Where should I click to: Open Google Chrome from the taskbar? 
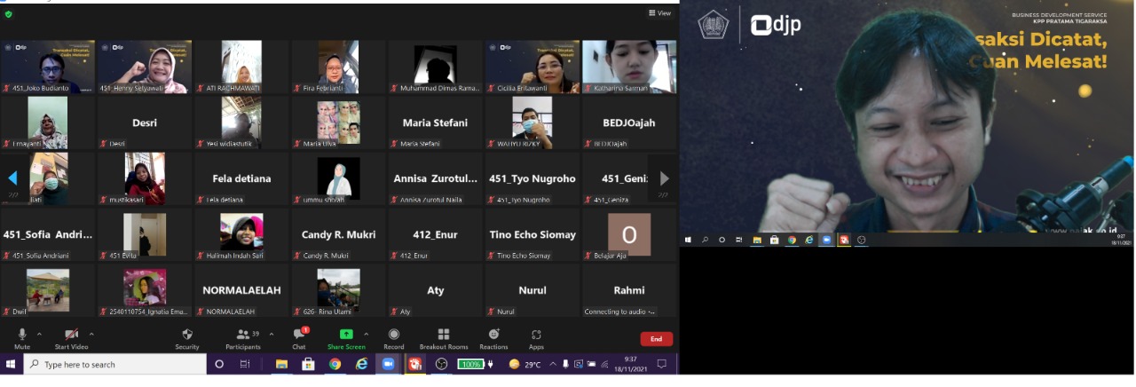coord(335,364)
